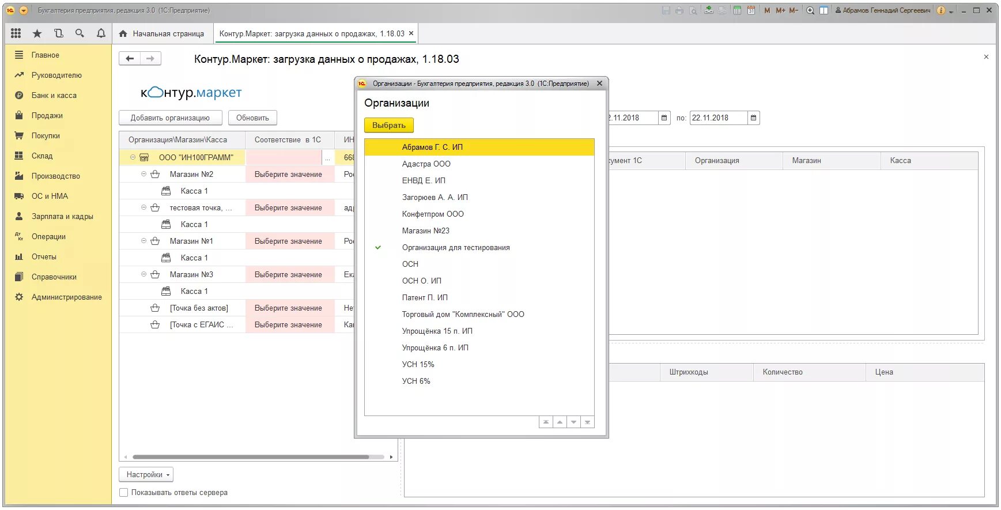Screen dimensions: 1001x510
Task: Open the Настройки dropdown button
Action: point(146,474)
